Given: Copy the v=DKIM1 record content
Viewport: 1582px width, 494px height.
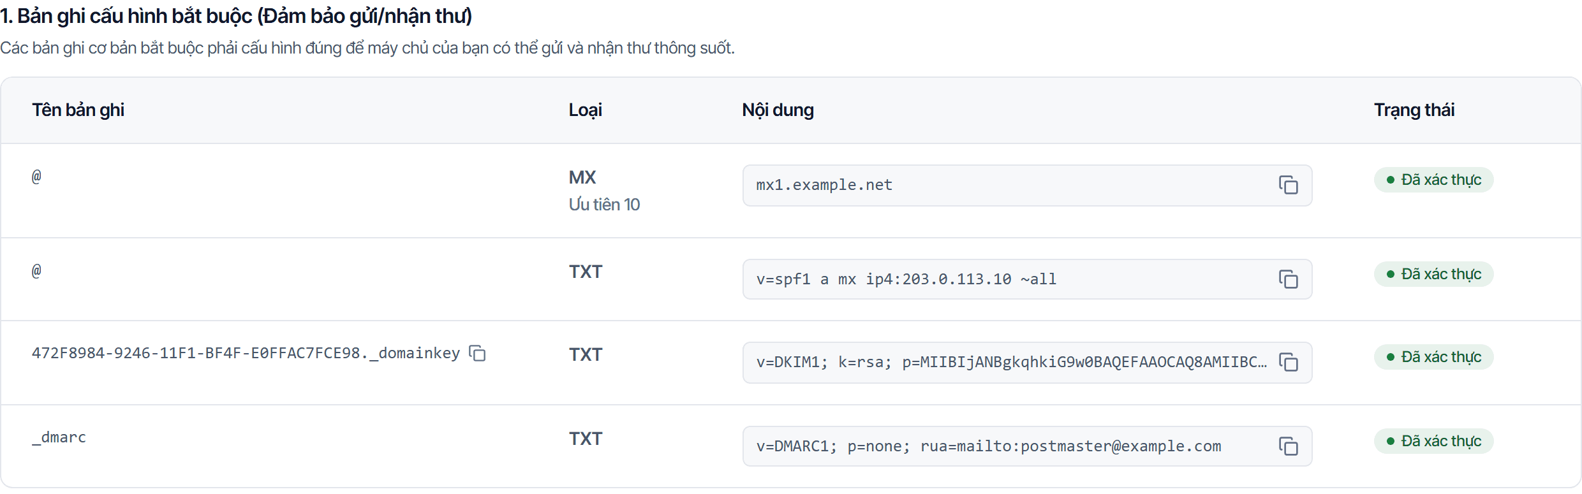Looking at the screenshot, I should coord(1288,362).
